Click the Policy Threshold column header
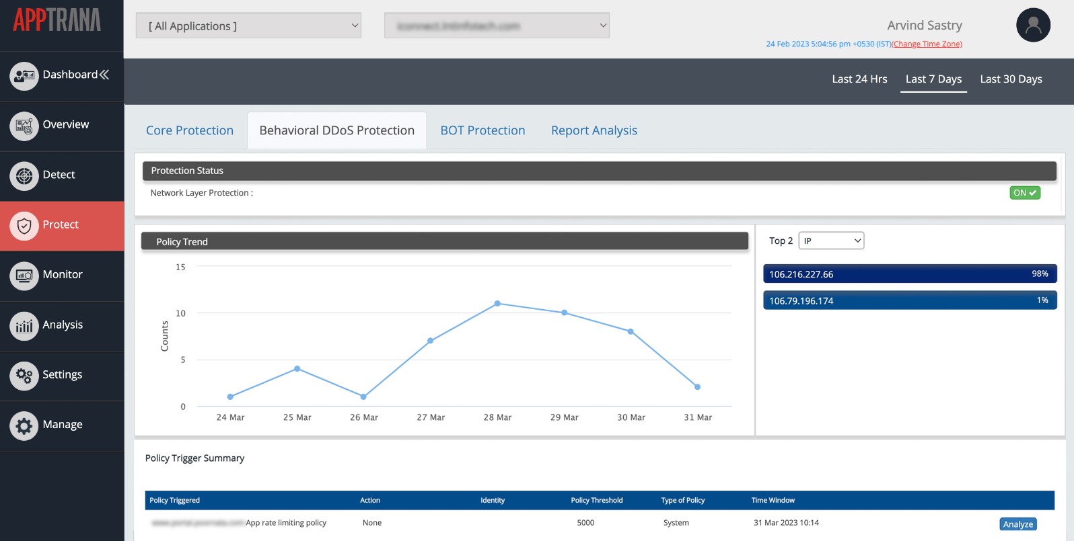The width and height of the screenshot is (1074, 541). tap(597, 500)
